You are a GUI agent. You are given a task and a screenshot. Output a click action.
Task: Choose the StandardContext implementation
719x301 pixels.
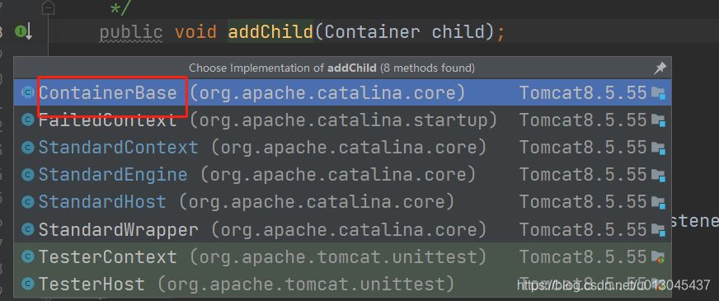[342, 148]
